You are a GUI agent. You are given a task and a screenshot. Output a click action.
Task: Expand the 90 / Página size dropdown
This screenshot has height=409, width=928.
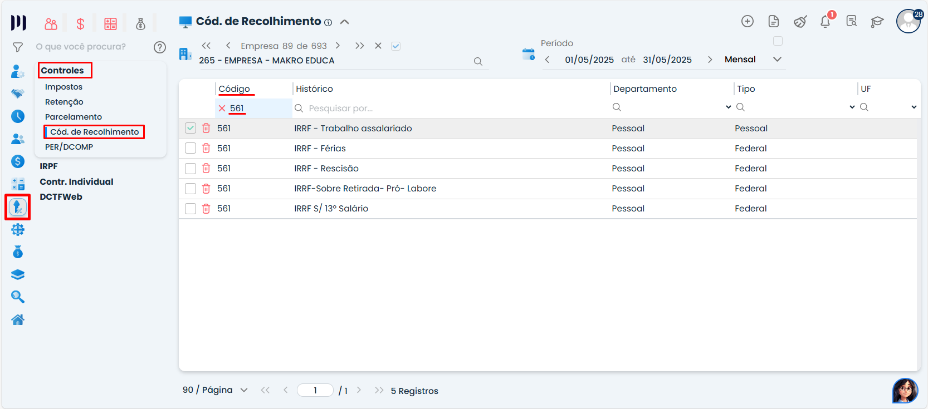click(x=243, y=390)
